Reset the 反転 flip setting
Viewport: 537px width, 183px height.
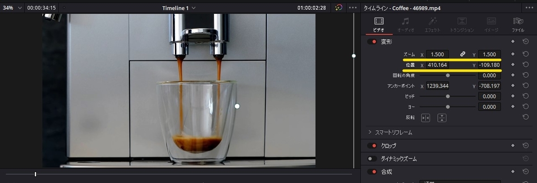[x=526, y=117]
